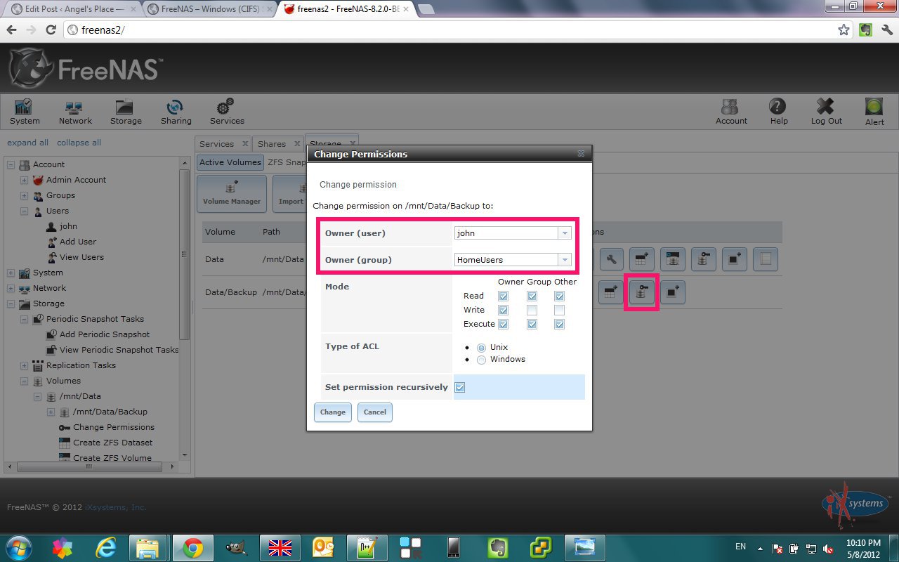The image size is (899, 562).
Task: Select View Periodic Snapshot Tasks in the tree
Action: [119, 350]
